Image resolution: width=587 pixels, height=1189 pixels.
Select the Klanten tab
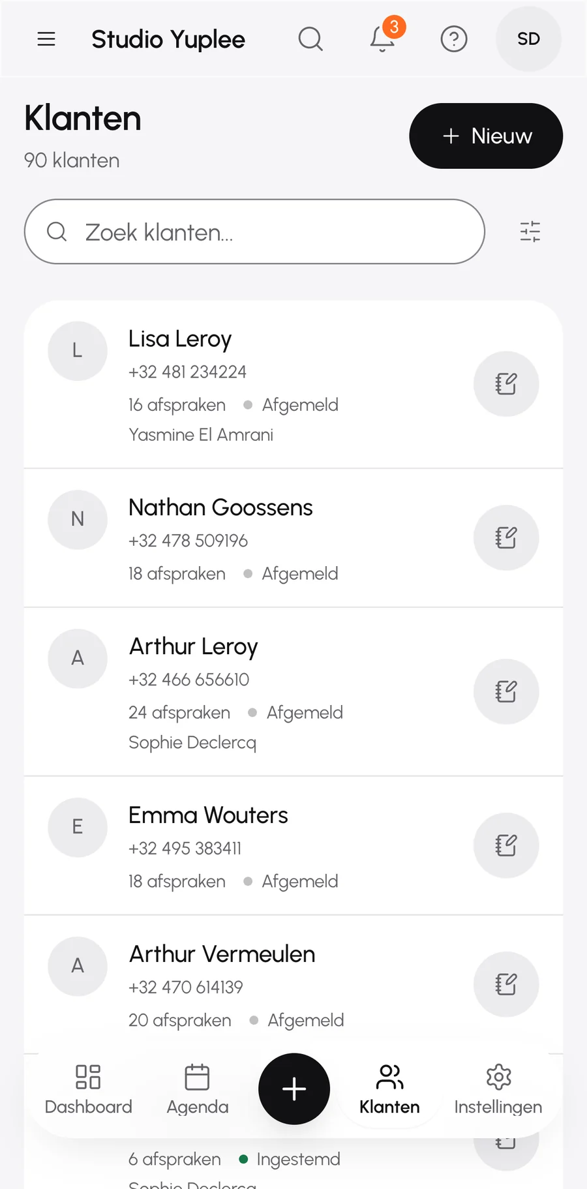[389, 1090]
